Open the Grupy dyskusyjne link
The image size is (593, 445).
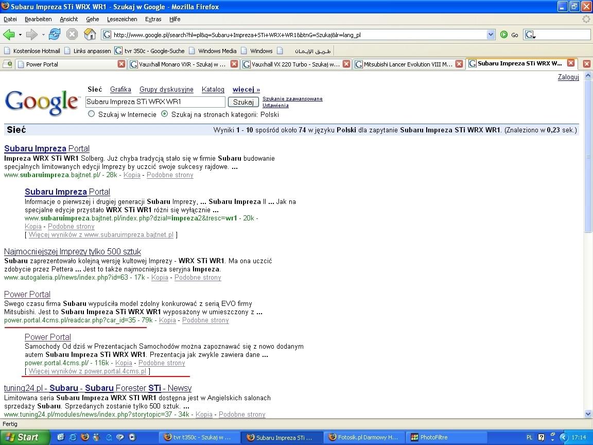click(166, 89)
